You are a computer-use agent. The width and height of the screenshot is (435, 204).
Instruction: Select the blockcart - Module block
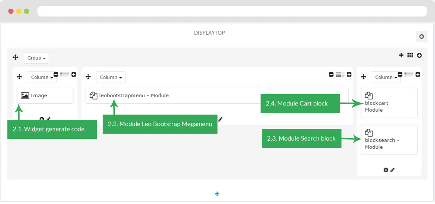click(389, 102)
